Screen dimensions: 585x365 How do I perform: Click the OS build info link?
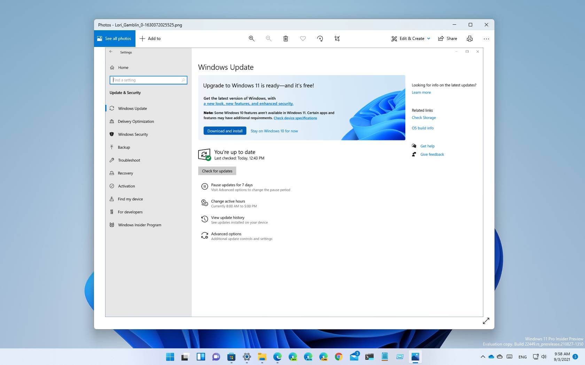[x=422, y=128]
